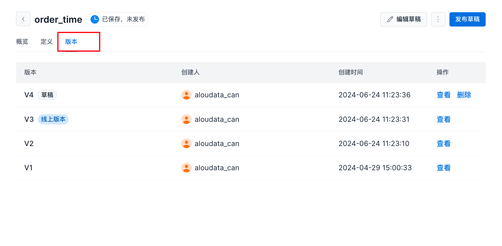Screen dimensions: 502x246
Task: View the V3 online version
Action: click(x=443, y=119)
